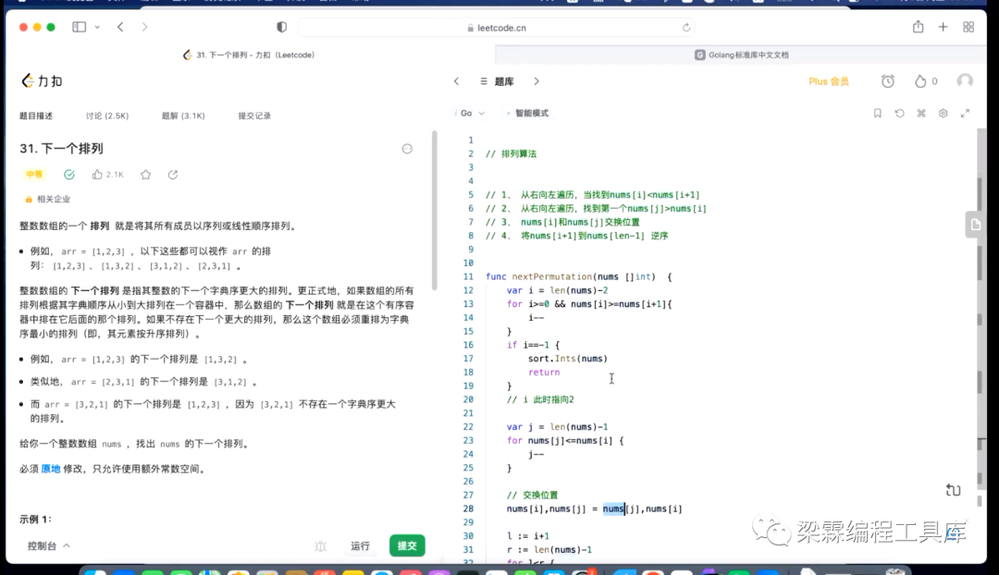Toggle 智能模式 in the editor header
This screenshot has height=575, width=999.
533,112
